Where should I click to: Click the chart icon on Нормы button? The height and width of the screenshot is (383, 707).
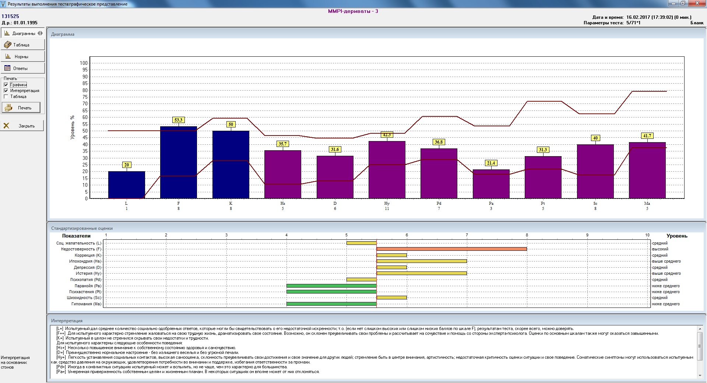pyautogui.click(x=8, y=57)
